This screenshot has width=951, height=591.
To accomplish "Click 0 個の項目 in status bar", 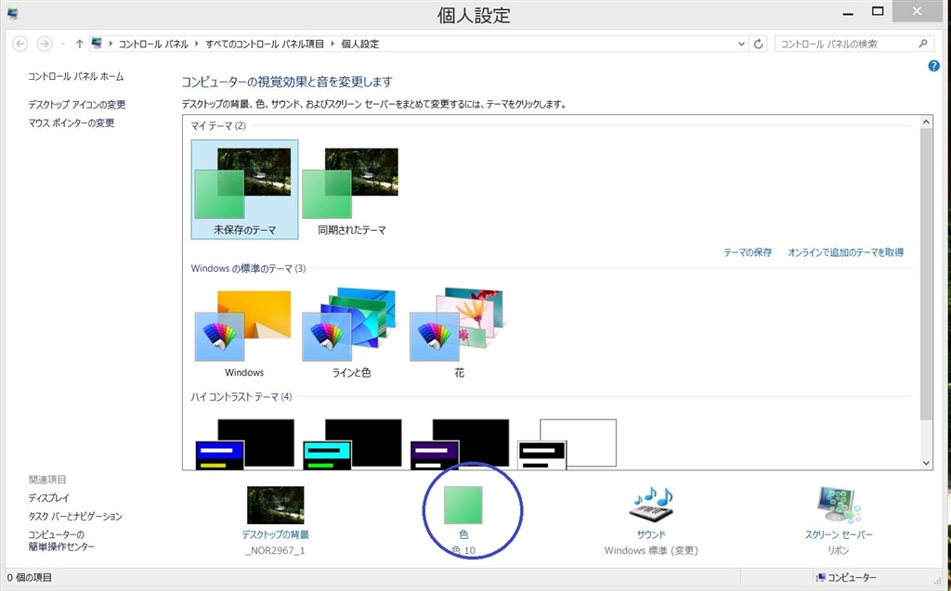I will [29, 578].
